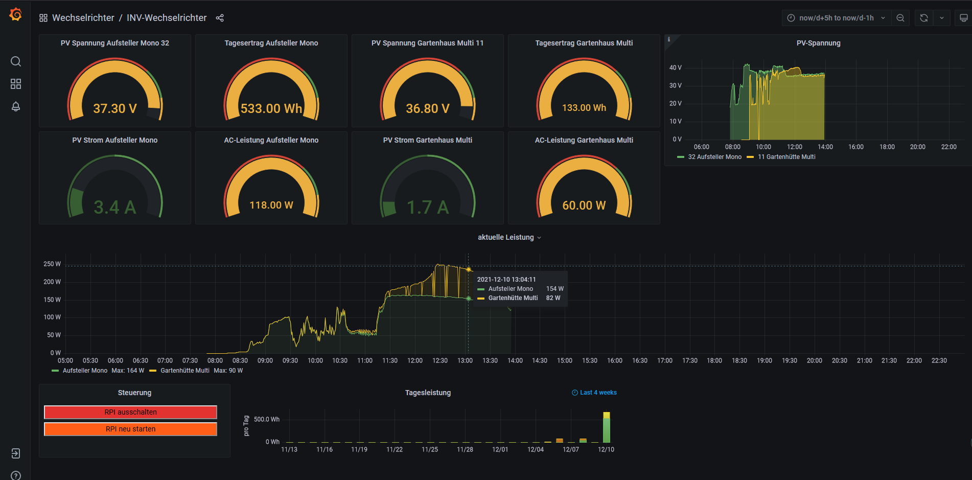This screenshot has width=972, height=480.
Task: Toggle the 11 Gartenhütte Multi legend series
Action: (786, 157)
